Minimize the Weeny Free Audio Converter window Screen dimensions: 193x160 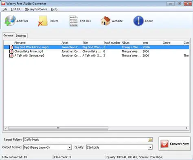pos(171,4)
